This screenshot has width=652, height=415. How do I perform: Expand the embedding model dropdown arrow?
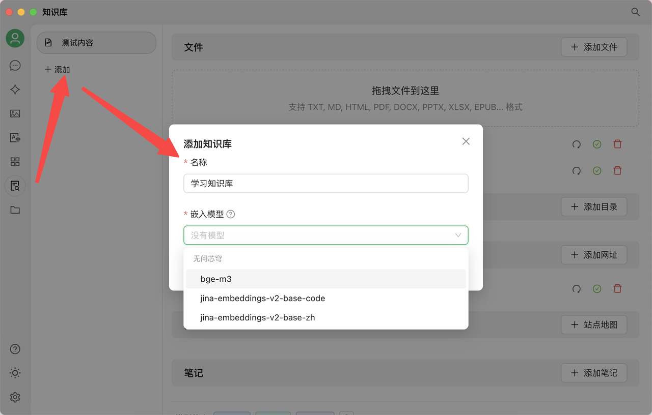tap(458, 235)
